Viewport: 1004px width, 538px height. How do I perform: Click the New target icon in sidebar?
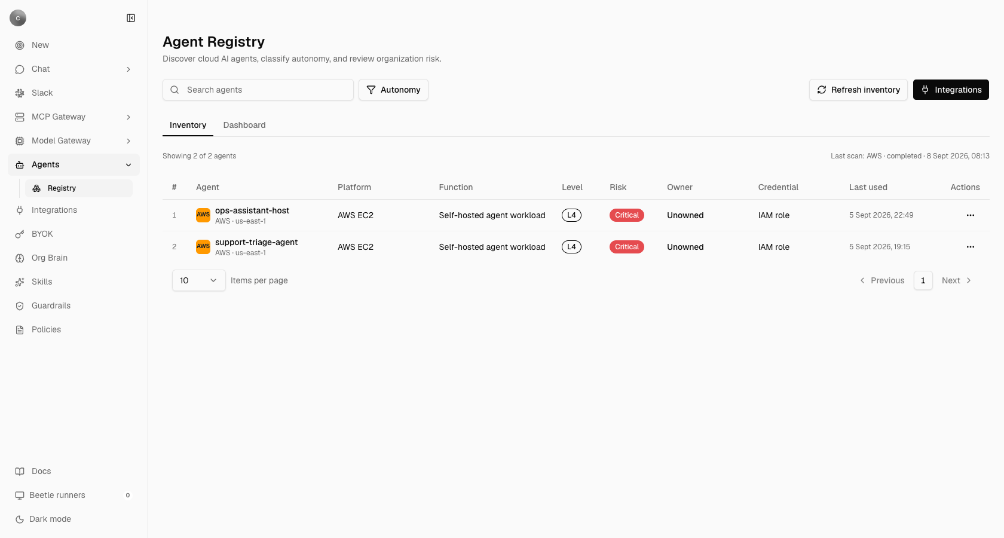click(20, 45)
